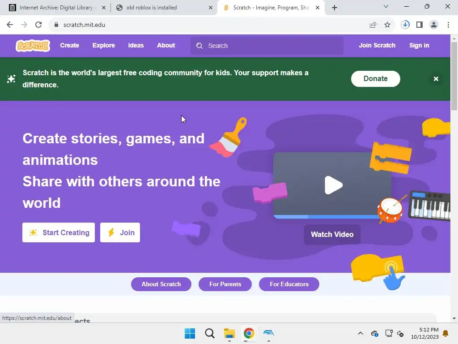Go to the Ideas page

[136, 45]
